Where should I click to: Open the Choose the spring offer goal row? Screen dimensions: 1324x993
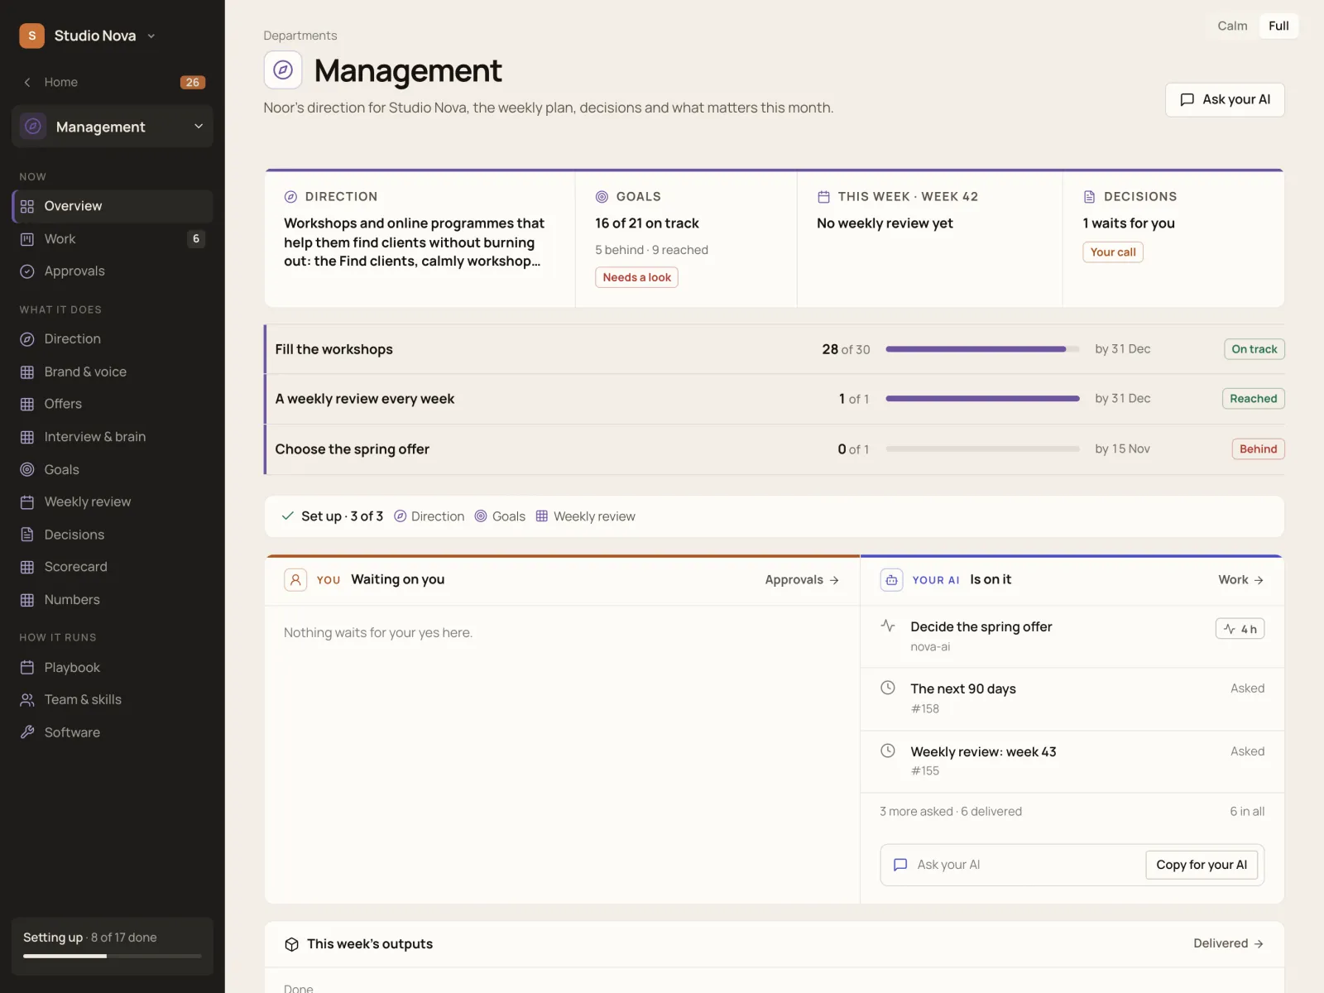pos(775,449)
